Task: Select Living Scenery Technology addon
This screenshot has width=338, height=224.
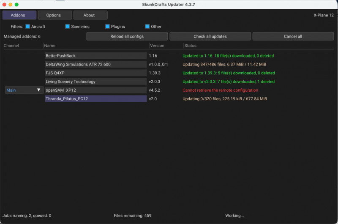Action: tap(96, 82)
